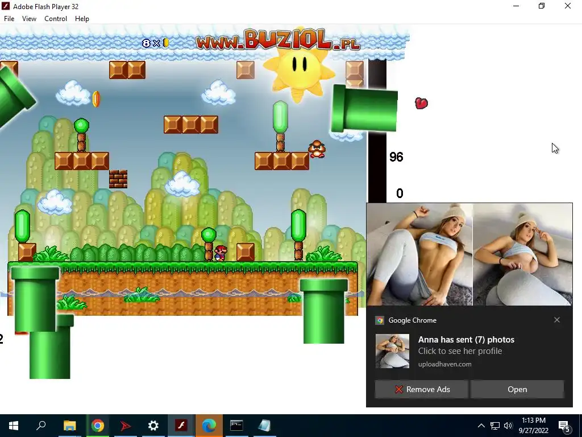Click the left photo in the notification
Image resolution: width=582 pixels, height=437 pixels.
pos(419,254)
